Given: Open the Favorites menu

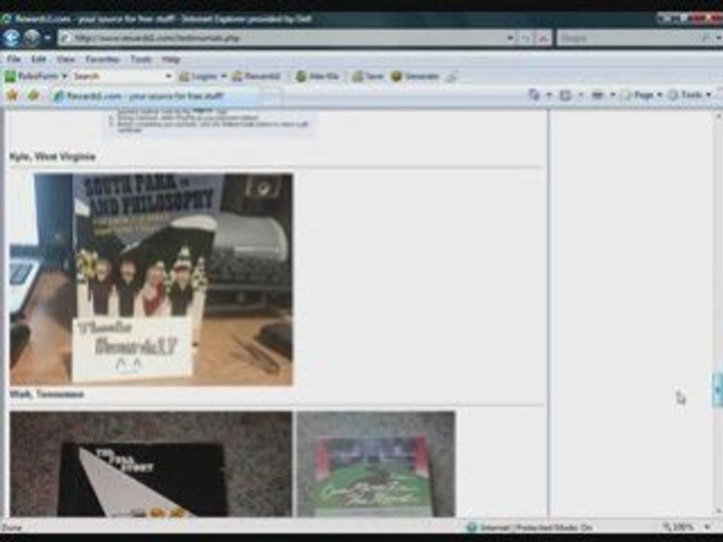Looking at the screenshot, I should coord(102,59).
